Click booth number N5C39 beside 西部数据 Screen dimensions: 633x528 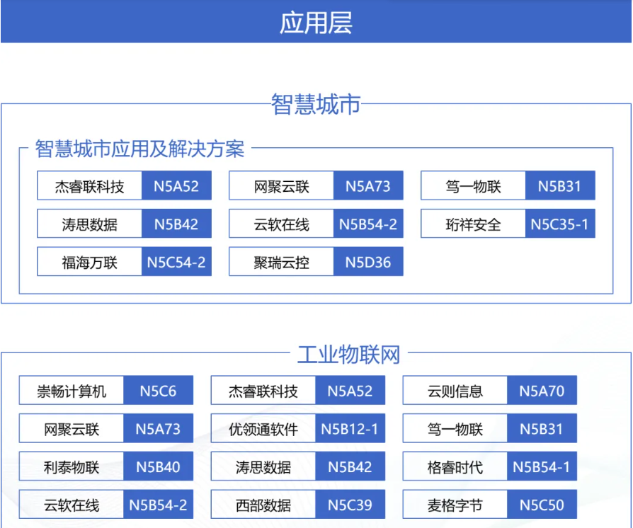tap(350, 505)
